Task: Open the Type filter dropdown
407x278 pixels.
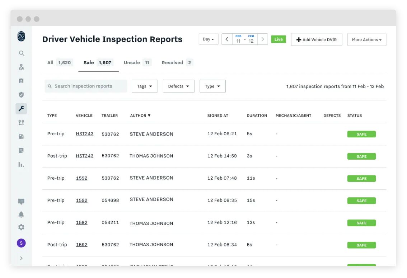Action: click(x=212, y=86)
